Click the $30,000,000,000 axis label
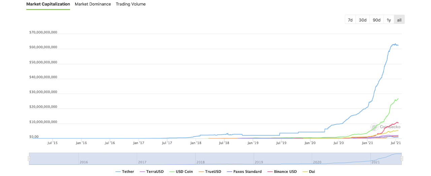This screenshot has width=431, height=176. coord(43,92)
